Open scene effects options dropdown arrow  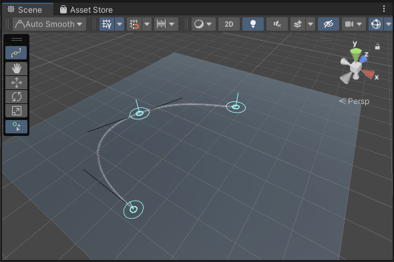311,24
